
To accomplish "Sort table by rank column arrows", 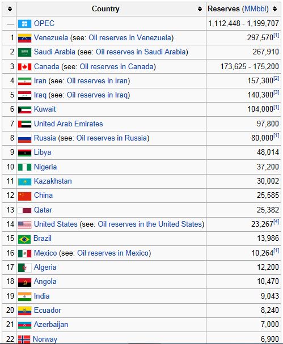I will 10,9.
